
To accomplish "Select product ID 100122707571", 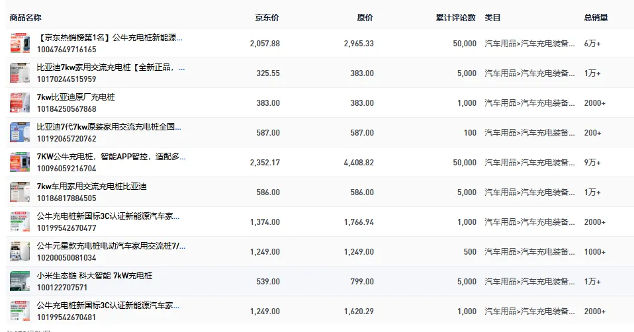I will tap(62, 288).
